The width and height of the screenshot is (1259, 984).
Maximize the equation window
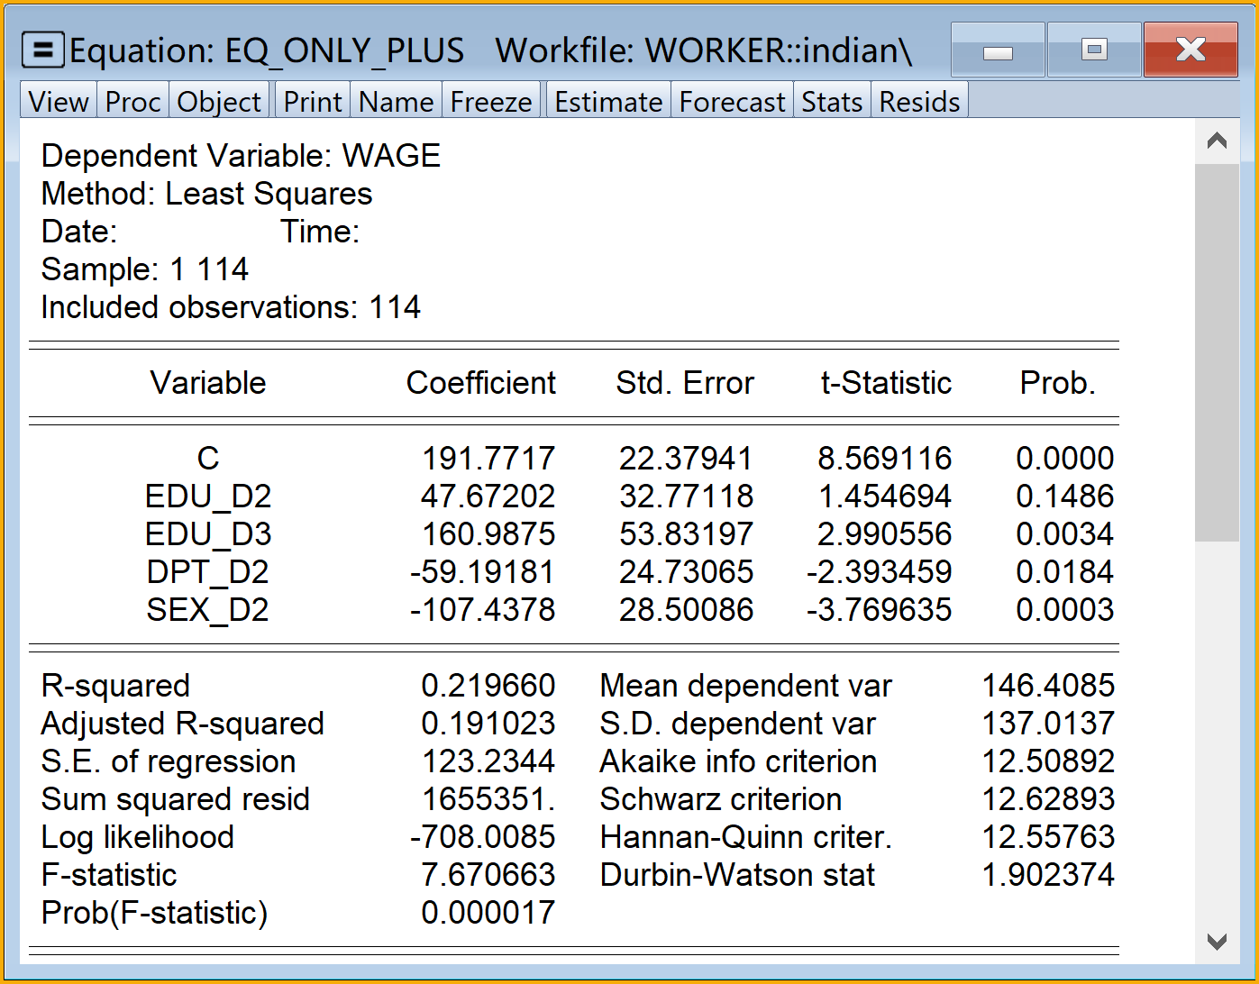pyautogui.click(x=1094, y=50)
